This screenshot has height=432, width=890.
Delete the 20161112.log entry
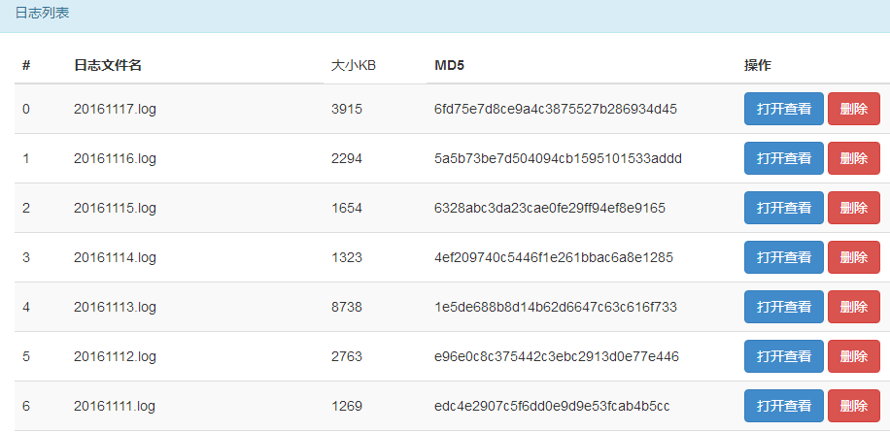[x=853, y=356]
